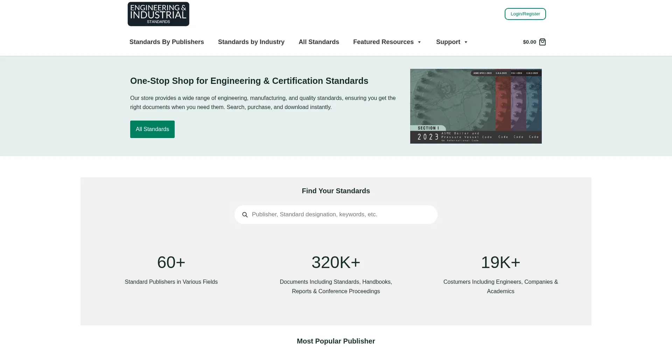Expand the Support dropdown arrow
672x347 pixels.
[466, 42]
